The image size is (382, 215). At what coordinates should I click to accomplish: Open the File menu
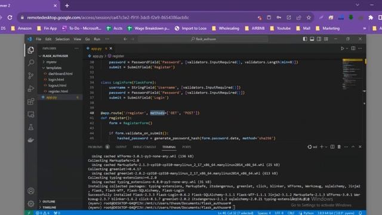pos(38,39)
